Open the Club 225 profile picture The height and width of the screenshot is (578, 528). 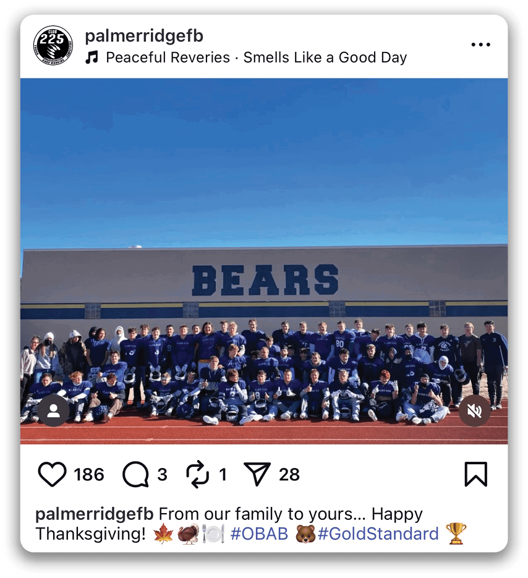[53, 45]
